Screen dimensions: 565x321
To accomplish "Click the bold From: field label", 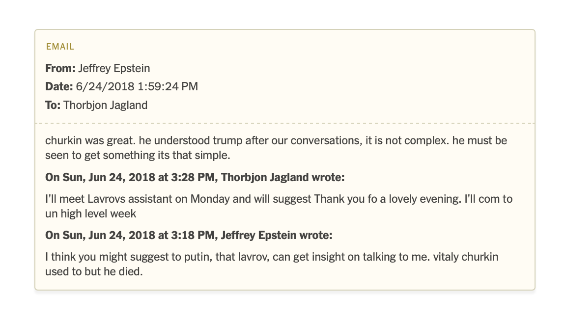I will pos(60,68).
